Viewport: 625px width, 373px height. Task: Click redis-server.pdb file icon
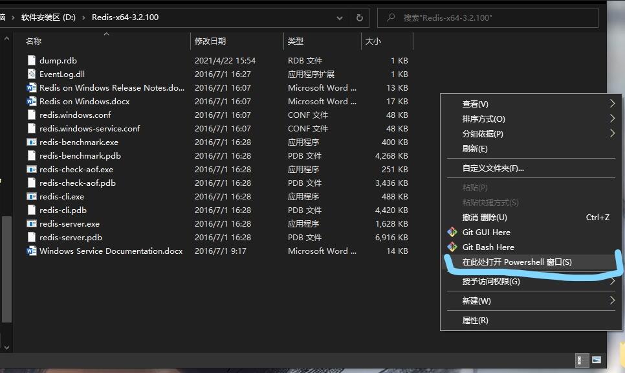tap(32, 236)
